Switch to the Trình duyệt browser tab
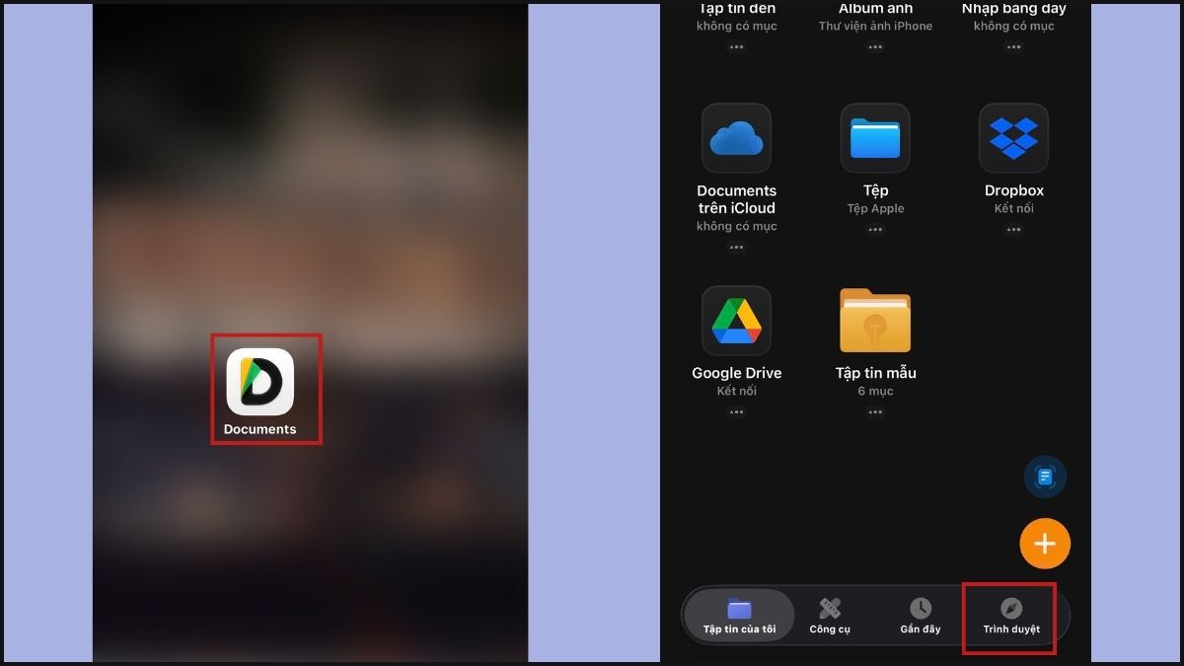 (1011, 616)
